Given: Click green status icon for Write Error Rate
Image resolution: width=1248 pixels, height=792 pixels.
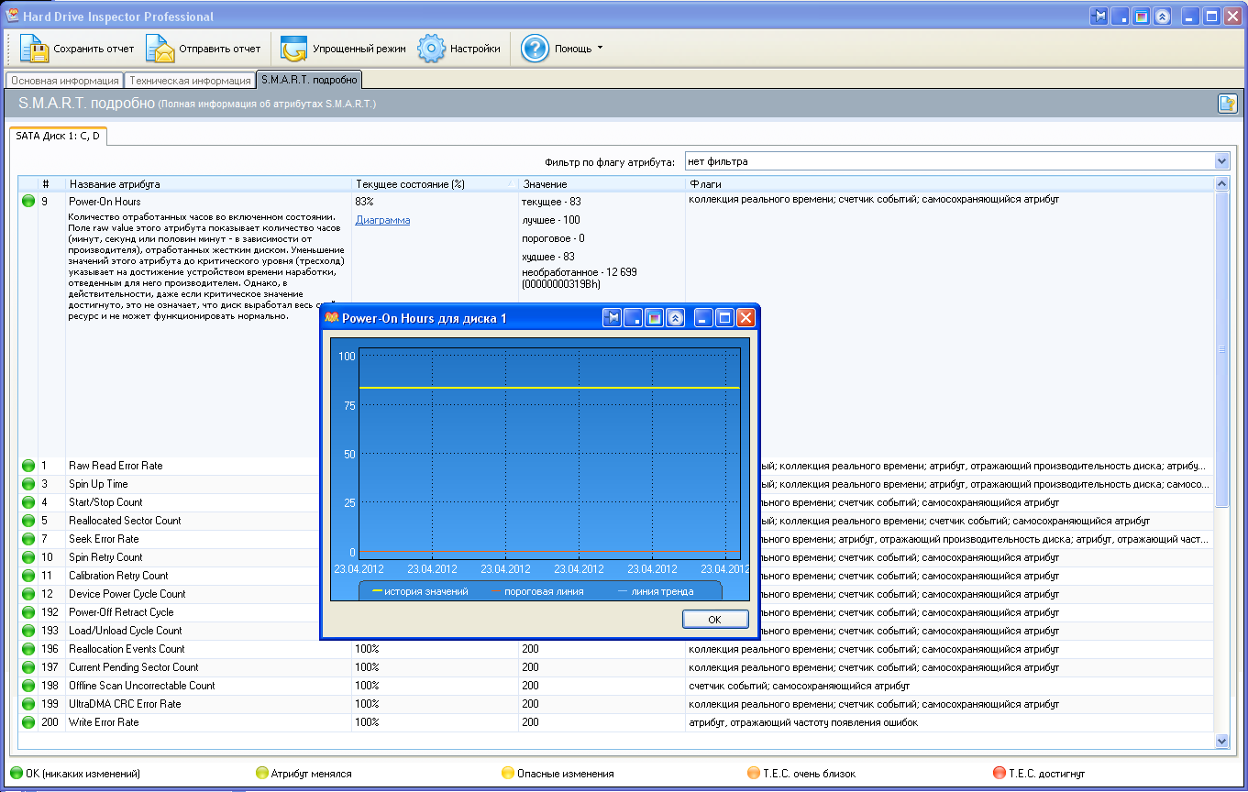Looking at the screenshot, I should pos(28,722).
